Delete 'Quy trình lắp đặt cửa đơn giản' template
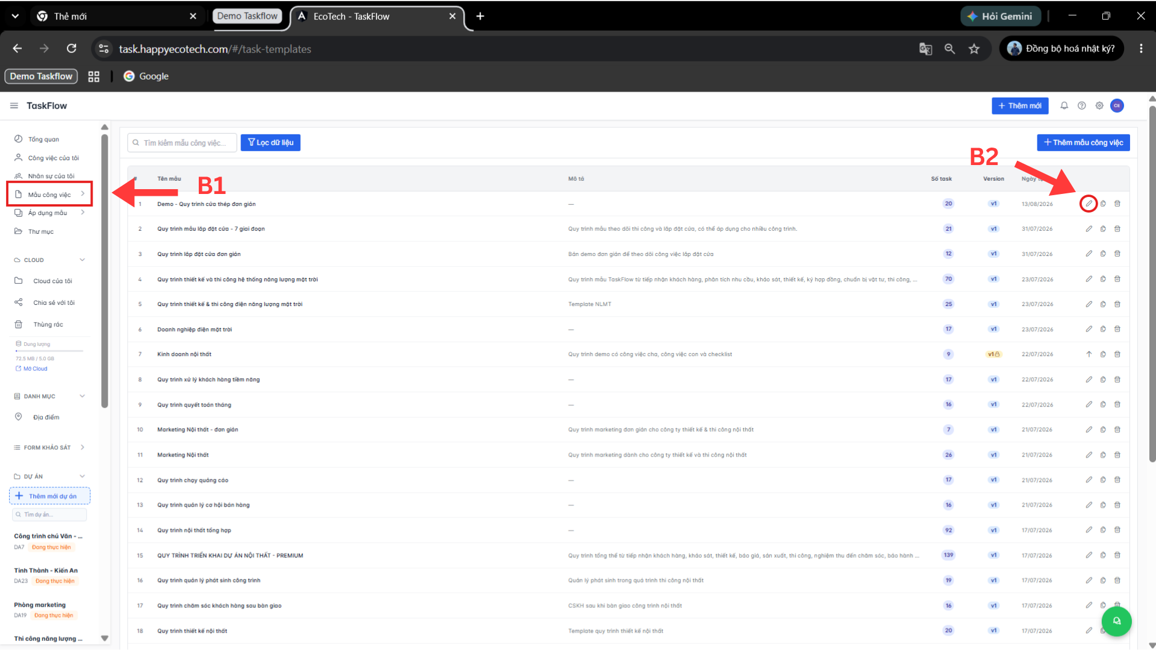The width and height of the screenshot is (1156, 650). [1117, 254]
